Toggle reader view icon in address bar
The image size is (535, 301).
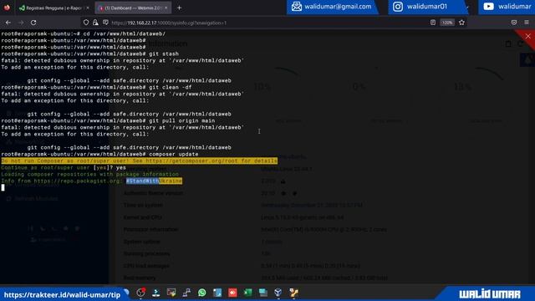[433, 23]
